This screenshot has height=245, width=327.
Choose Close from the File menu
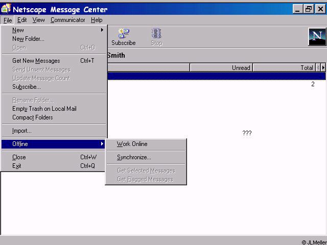click(53, 157)
